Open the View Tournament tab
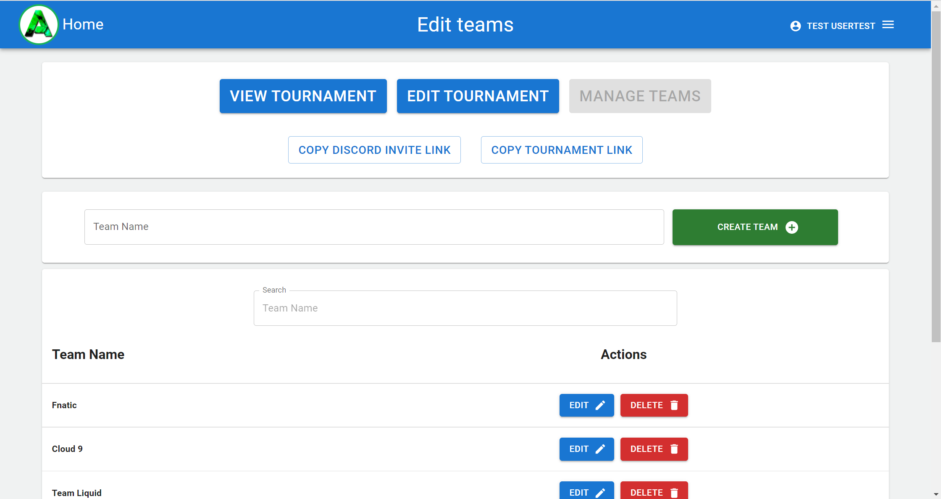 pyautogui.click(x=303, y=96)
